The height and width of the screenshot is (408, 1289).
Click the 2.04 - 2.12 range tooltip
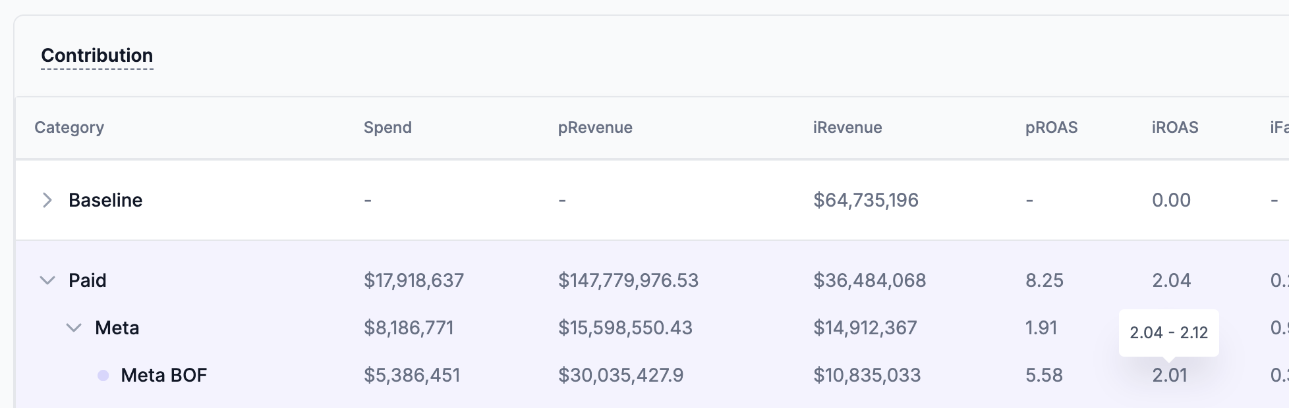pos(1168,332)
